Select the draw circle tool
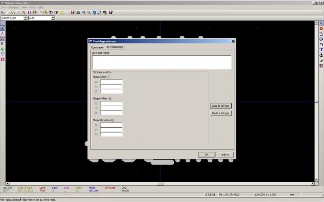 [x=321, y=39]
